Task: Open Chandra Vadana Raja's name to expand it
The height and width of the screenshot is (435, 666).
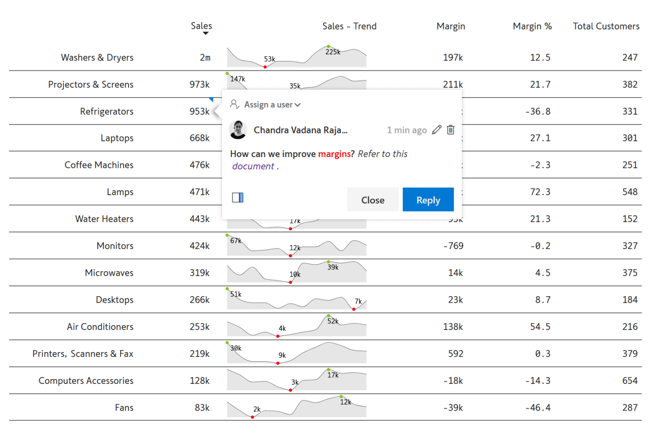Action: click(301, 130)
